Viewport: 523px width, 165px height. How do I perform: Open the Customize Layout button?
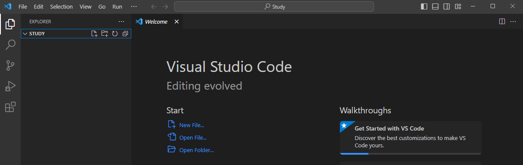458,6
